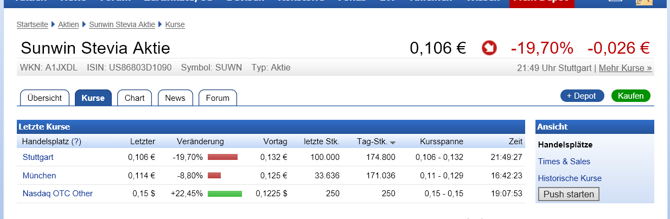The height and width of the screenshot is (219, 670).
Task: Open the Mehr Kurse link
Action: 625,68
